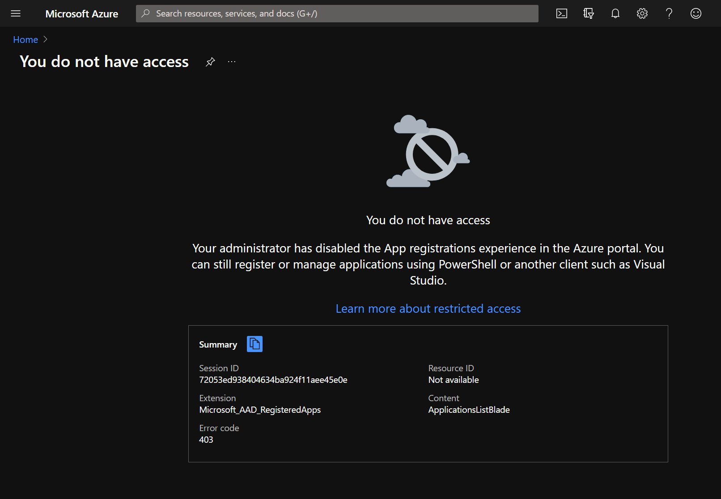The width and height of the screenshot is (721, 499).
Task: Open portal settings gear
Action: [x=642, y=13]
